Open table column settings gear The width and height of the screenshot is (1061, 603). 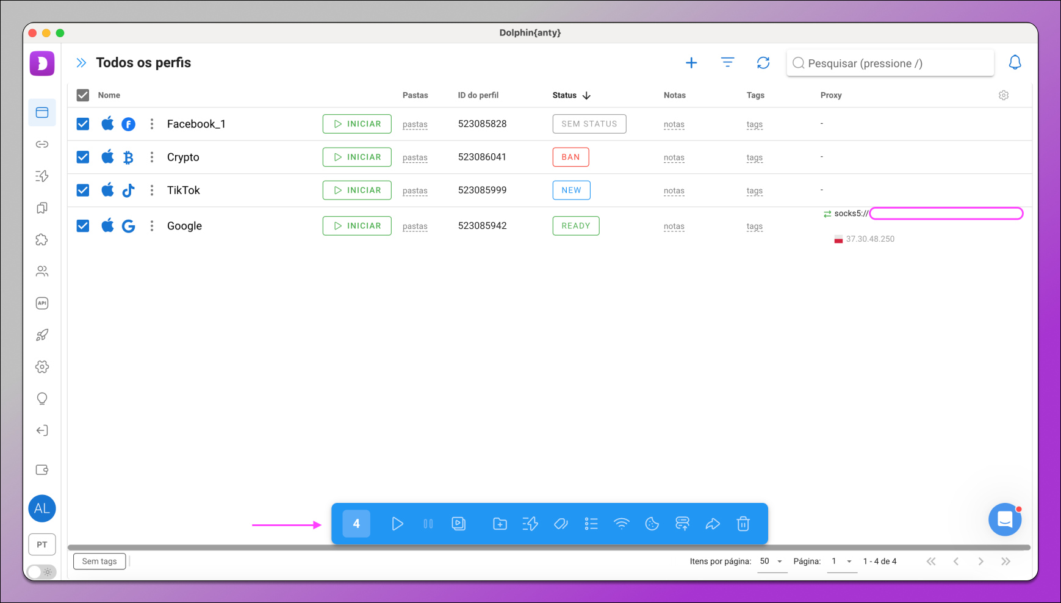click(1004, 95)
